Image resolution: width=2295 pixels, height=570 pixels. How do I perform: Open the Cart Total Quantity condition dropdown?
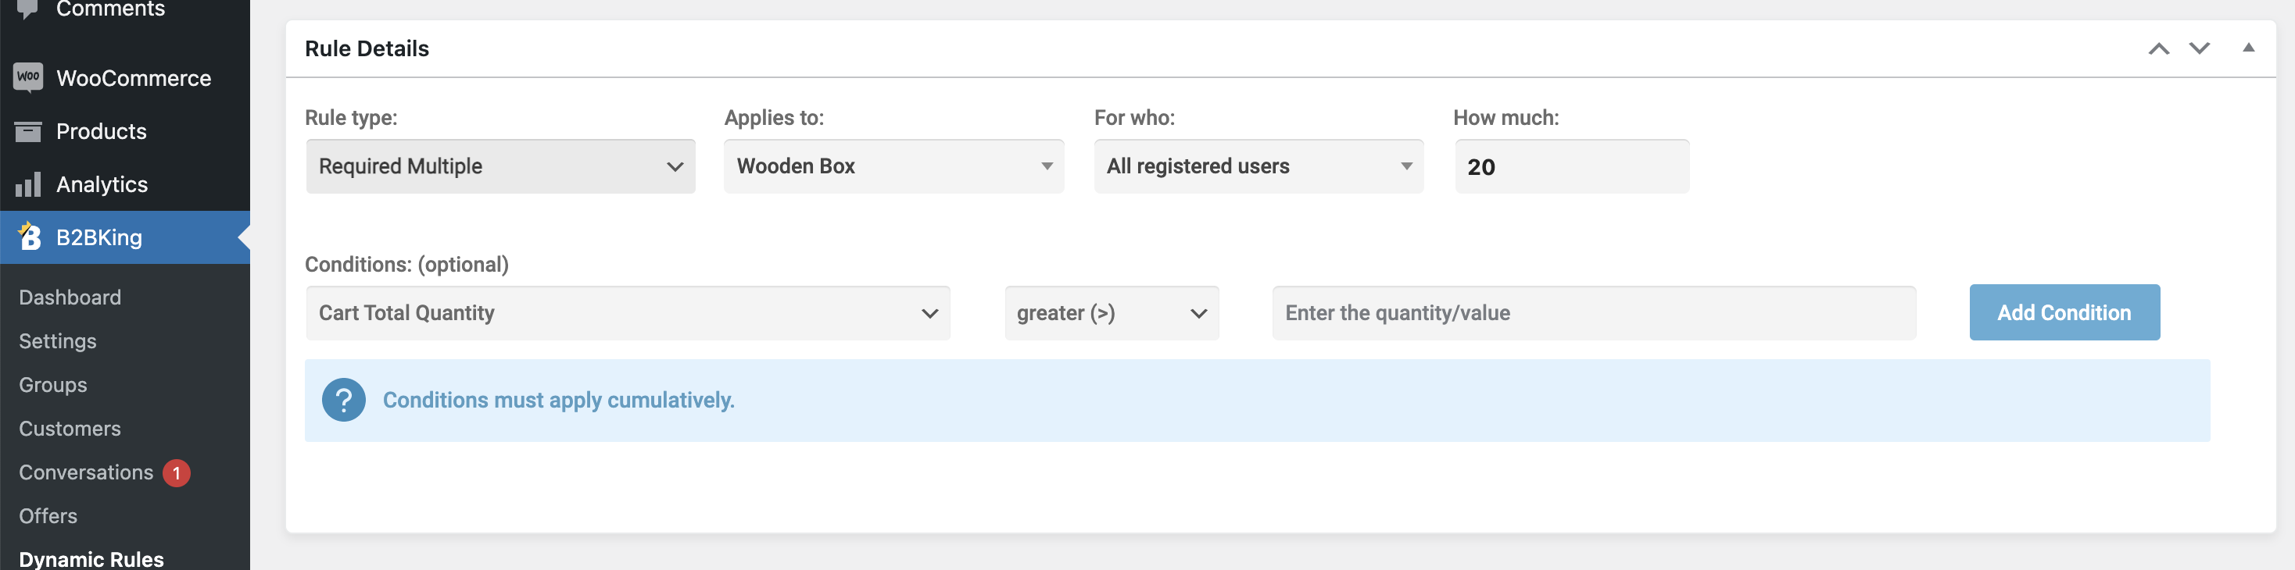click(x=628, y=312)
